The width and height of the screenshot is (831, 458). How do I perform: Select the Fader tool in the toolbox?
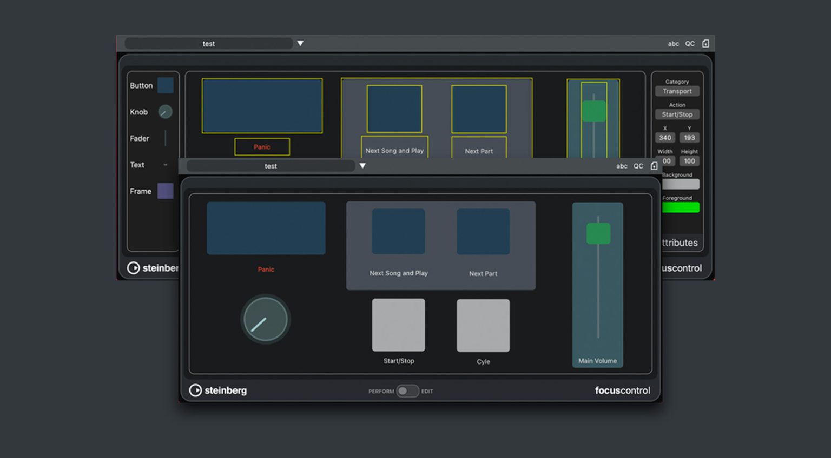coord(165,138)
